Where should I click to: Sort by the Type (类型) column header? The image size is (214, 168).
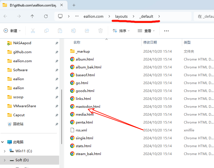pyautogui.click(x=187, y=42)
